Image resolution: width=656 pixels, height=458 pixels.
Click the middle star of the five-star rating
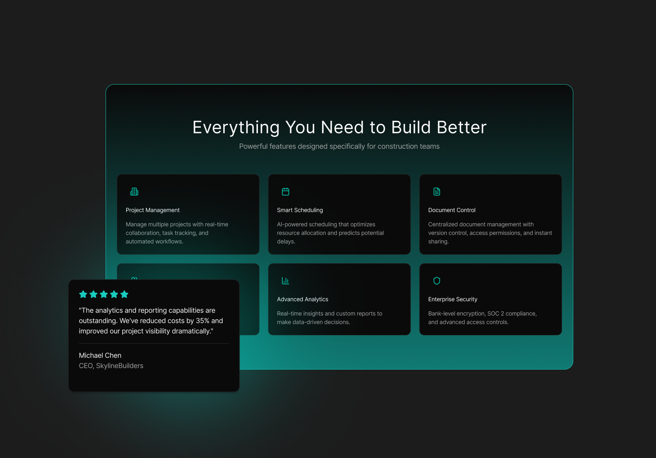(104, 294)
